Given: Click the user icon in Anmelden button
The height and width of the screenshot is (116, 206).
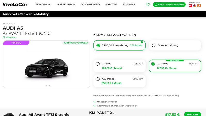Looking at the screenshot, I should (156, 4).
